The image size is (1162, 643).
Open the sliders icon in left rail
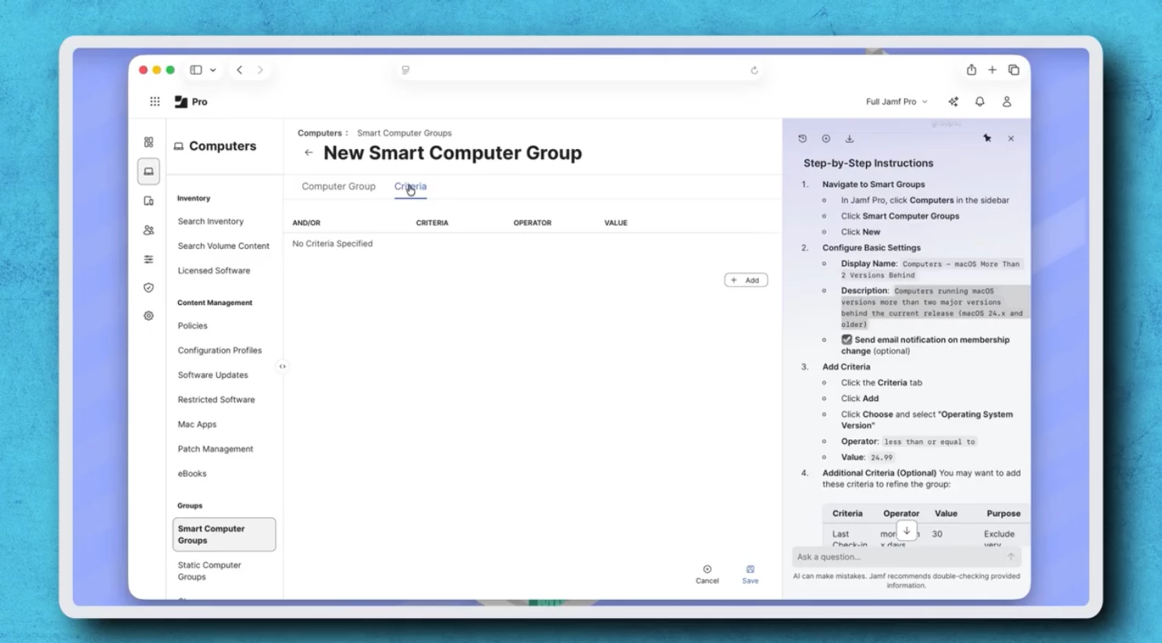(x=148, y=259)
